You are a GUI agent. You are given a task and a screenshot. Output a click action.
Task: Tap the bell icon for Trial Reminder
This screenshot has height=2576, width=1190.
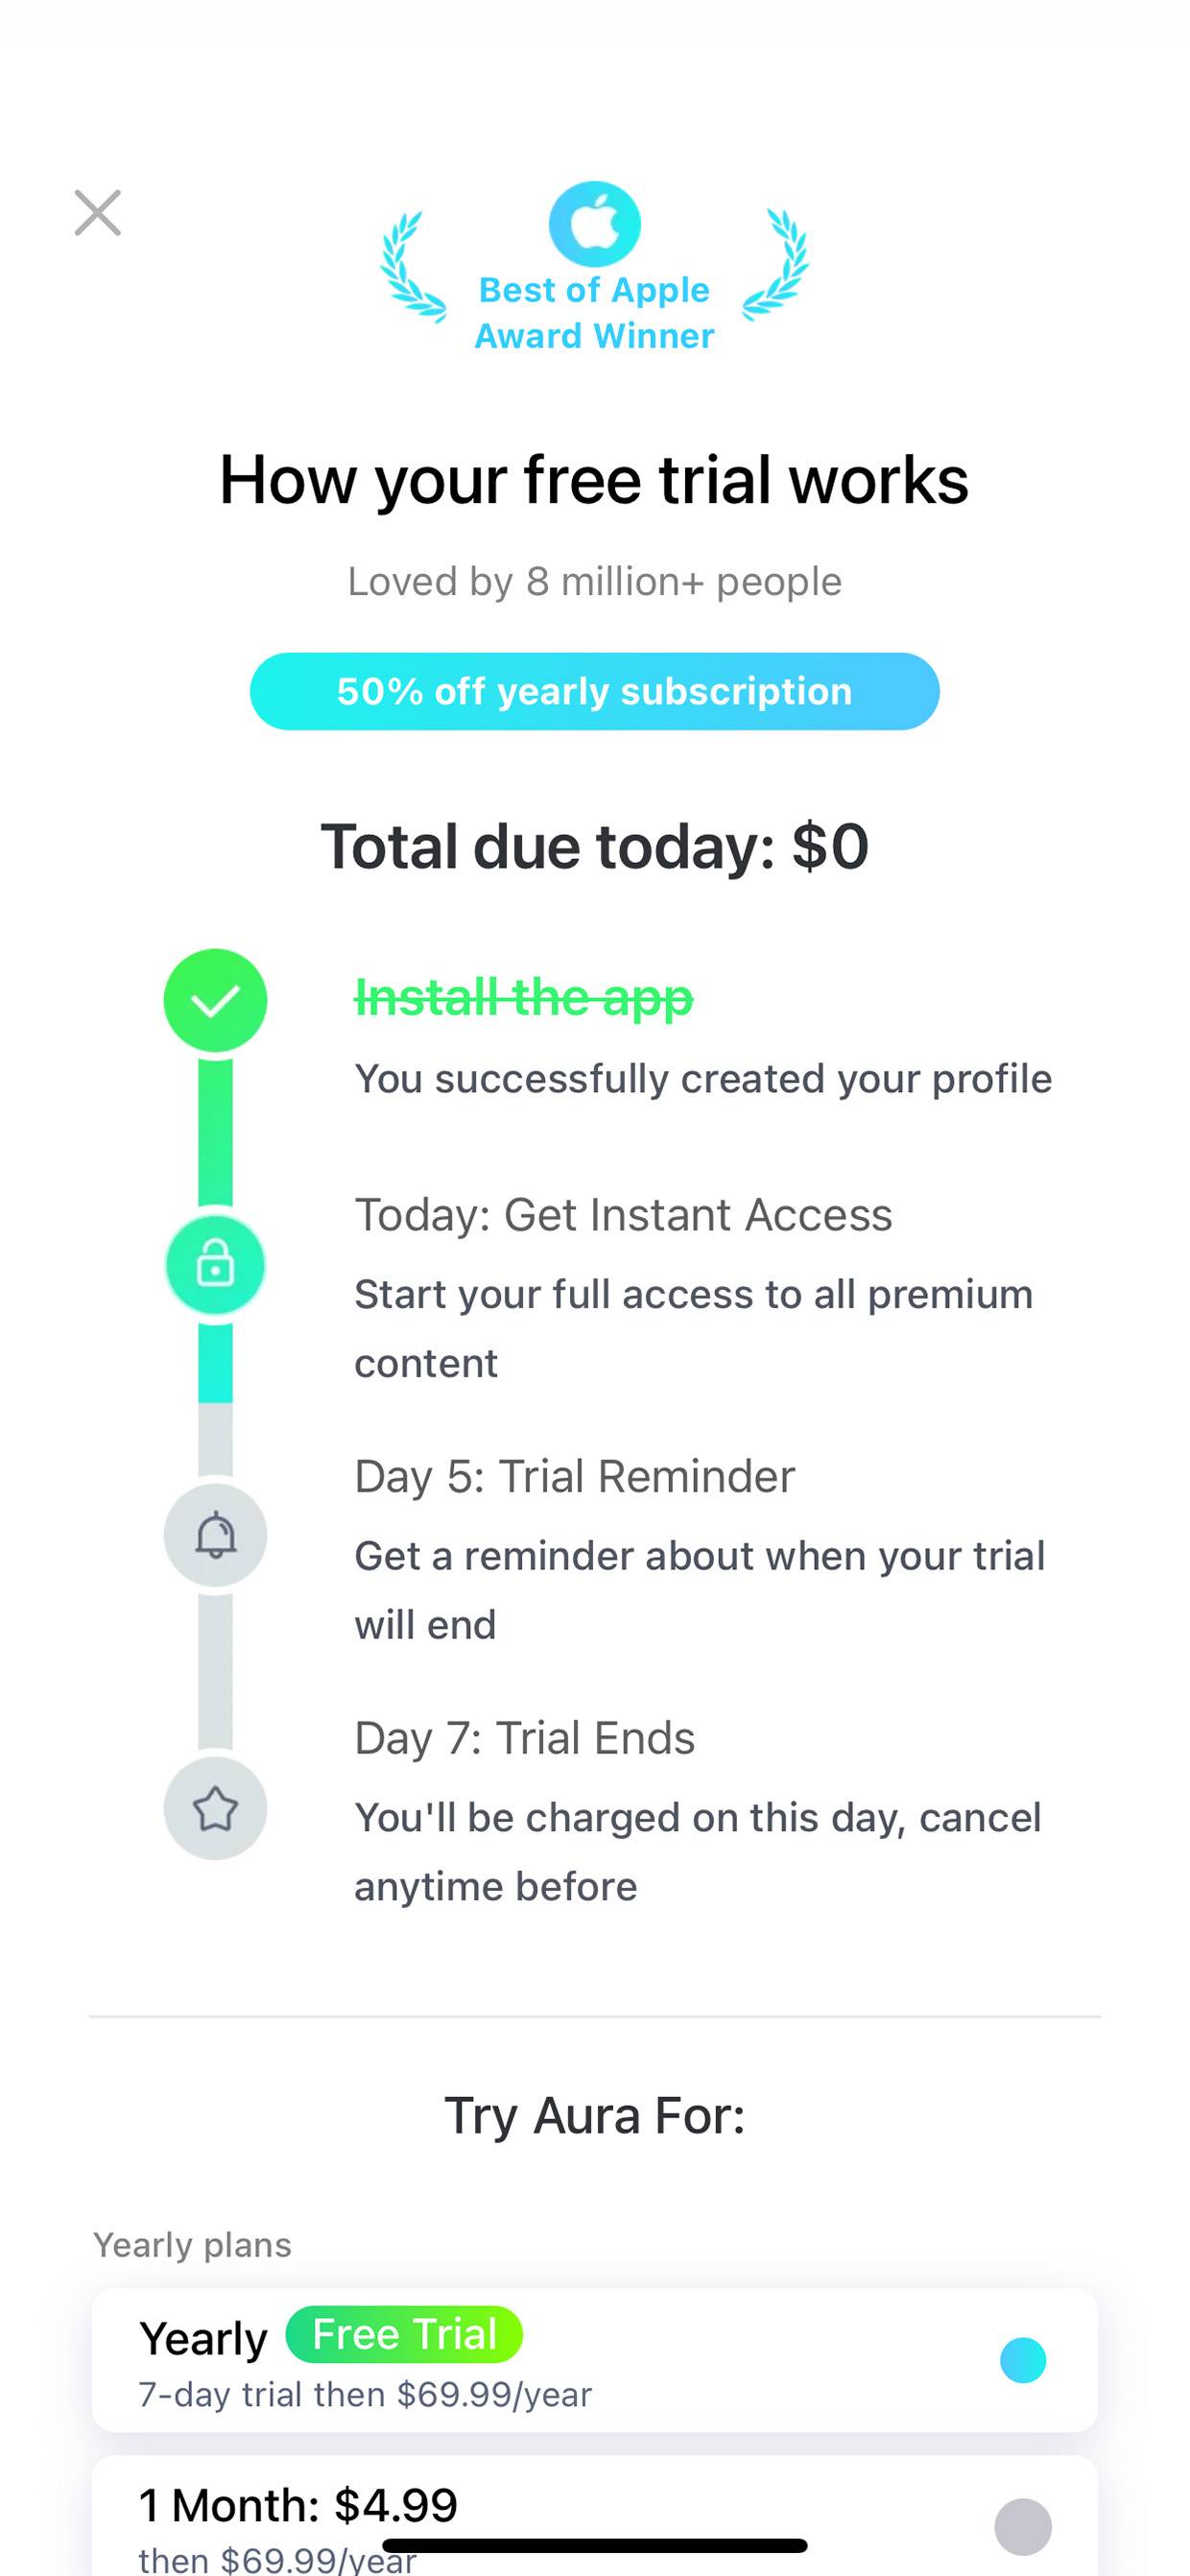(x=215, y=1535)
